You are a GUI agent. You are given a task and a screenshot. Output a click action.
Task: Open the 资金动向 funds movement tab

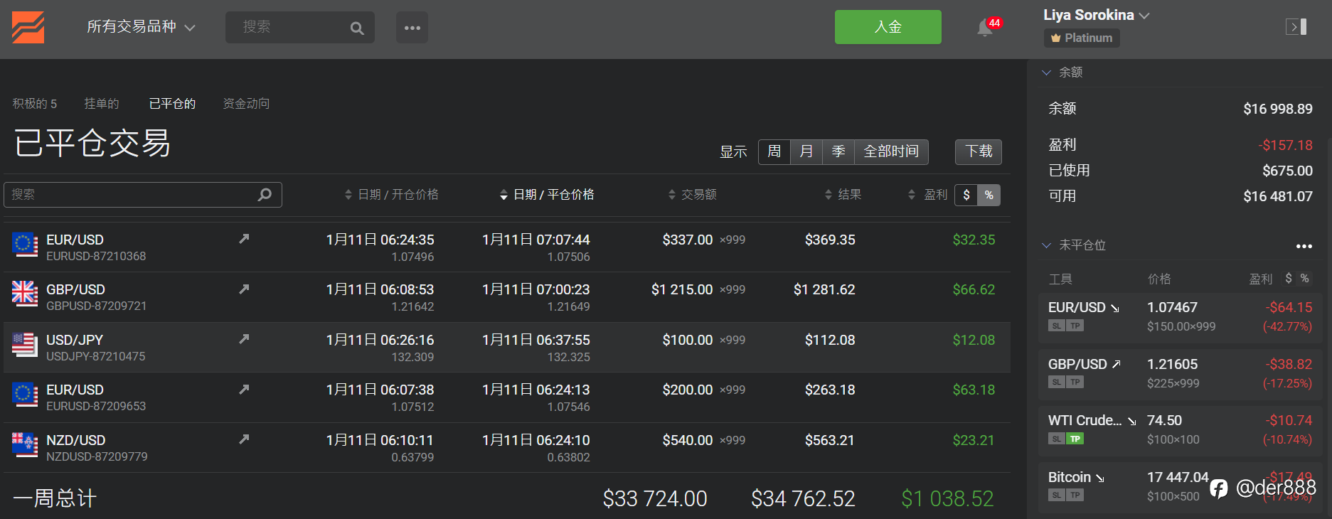coord(246,104)
